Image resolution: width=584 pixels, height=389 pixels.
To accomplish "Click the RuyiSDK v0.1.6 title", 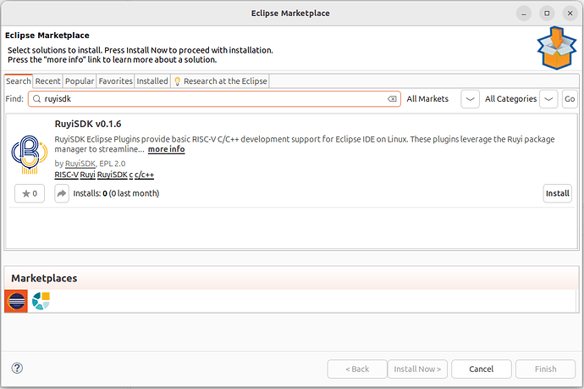I will tap(88, 124).
